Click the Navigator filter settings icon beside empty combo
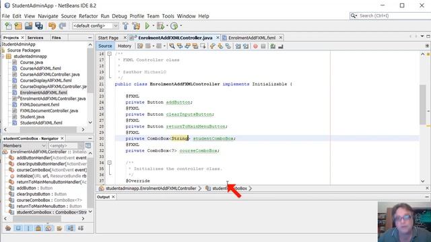This screenshot has height=242, width=431. pyautogui.click(x=88, y=145)
